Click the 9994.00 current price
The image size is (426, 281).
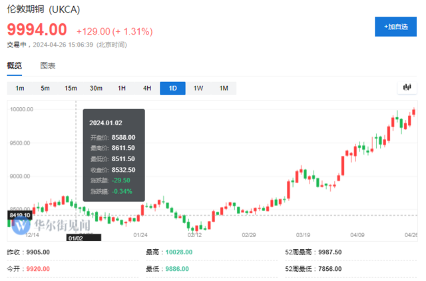(x=37, y=30)
